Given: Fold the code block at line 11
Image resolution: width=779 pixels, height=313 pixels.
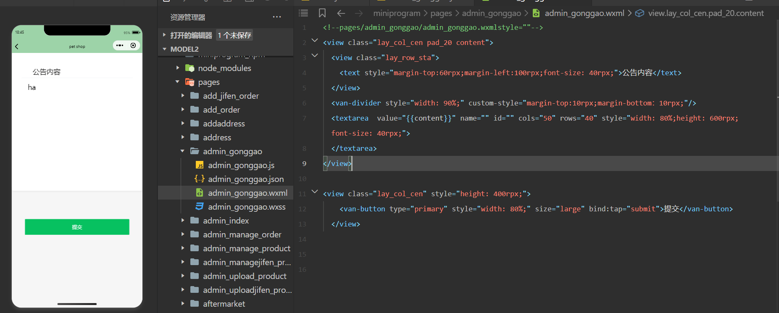Looking at the screenshot, I should point(315,192).
